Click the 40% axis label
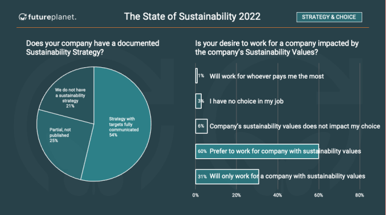This screenshot has width=386, height=215. (x=278, y=195)
